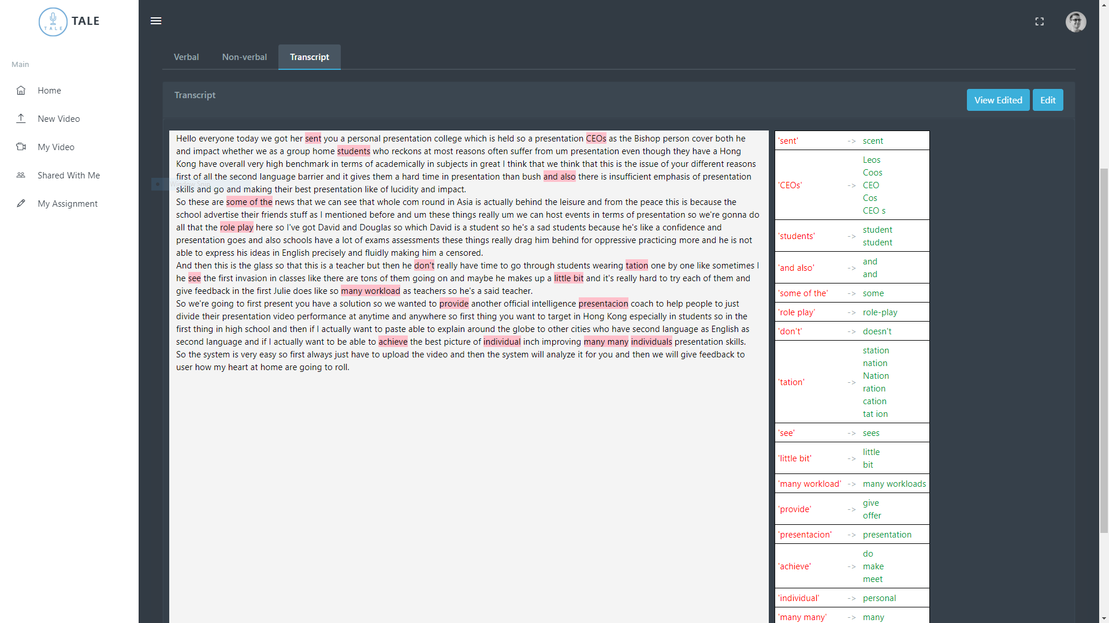Enter fullscreen mode with expand icon
This screenshot has width=1109, height=623.
click(x=1039, y=21)
